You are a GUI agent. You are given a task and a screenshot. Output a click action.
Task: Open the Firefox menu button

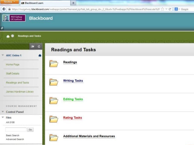tap(9, 2)
